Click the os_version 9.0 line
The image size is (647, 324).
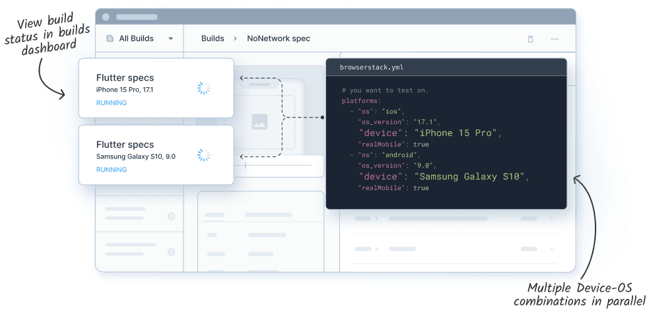(397, 165)
